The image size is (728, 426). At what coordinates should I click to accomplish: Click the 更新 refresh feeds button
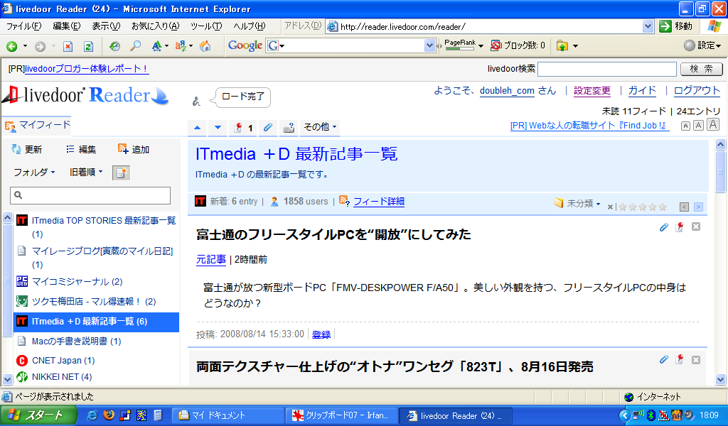coord(26,149)
